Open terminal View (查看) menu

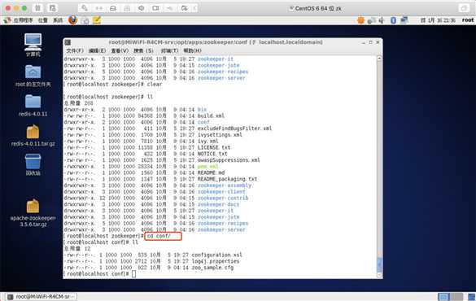pyautogui.click(x=120, y=50)
